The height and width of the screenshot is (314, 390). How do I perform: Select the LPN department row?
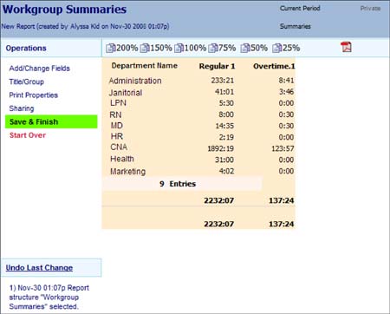pyautogui.click(x=198, y=103)
